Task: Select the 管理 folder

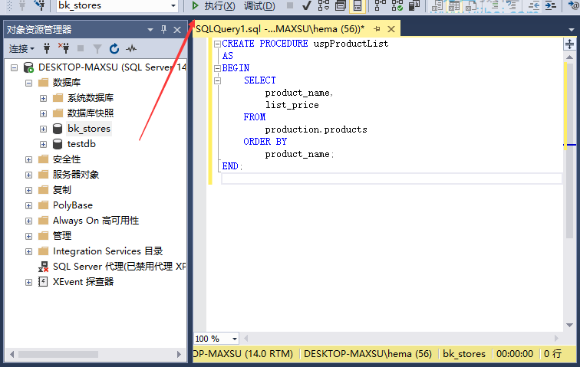Action: (x=62, y=236)
